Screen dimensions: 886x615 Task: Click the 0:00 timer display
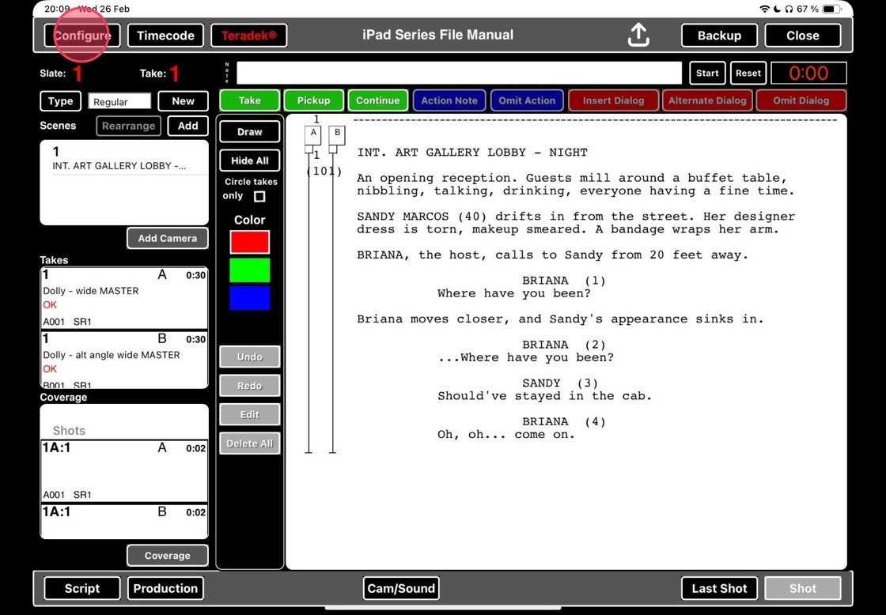808,73
